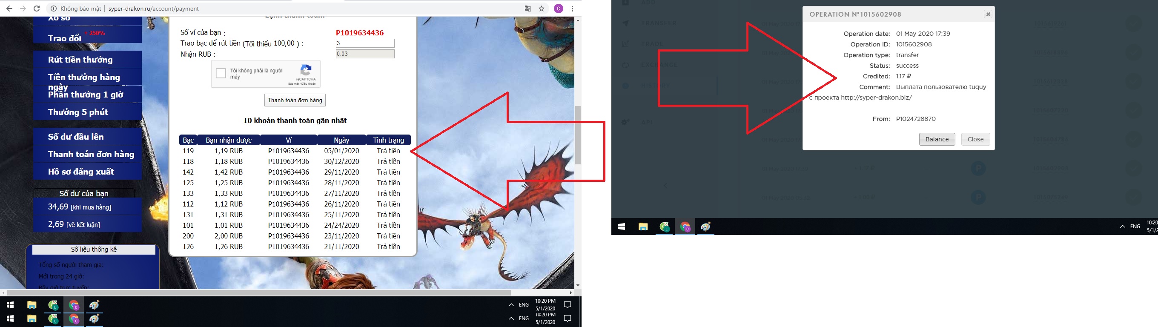This screenshot has height=327, width=1158.
Task: Reload the syper-drakon.ru page
Action: click(x=37, y=9)
